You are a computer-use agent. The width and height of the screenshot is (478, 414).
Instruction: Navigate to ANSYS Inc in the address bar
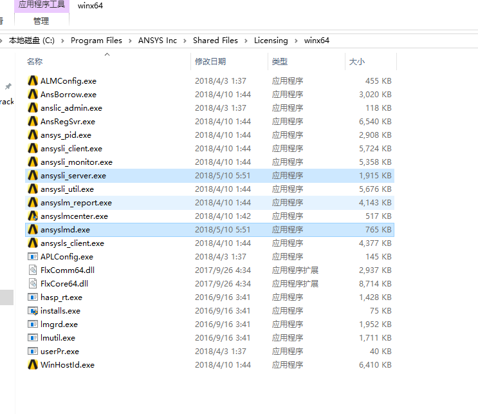tap(158, 41)
